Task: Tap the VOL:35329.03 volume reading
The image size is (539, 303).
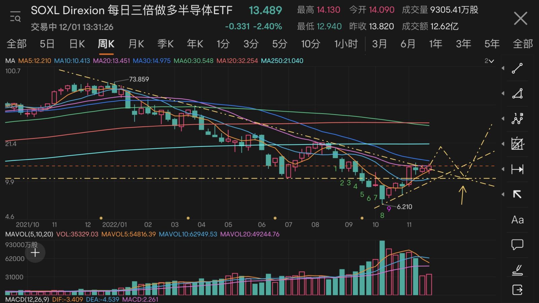Action: click(77, 234)
